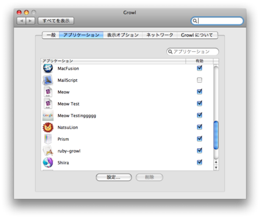This screenshot has width=260, height=218.
Task: Toggle the Meow Testingggg checkbox
Action: (199, 115)
